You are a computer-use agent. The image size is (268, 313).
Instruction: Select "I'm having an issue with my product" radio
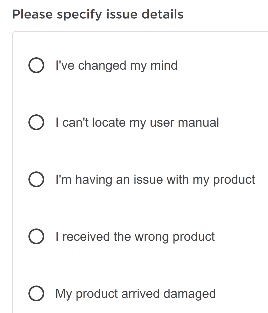click(36, 179)
